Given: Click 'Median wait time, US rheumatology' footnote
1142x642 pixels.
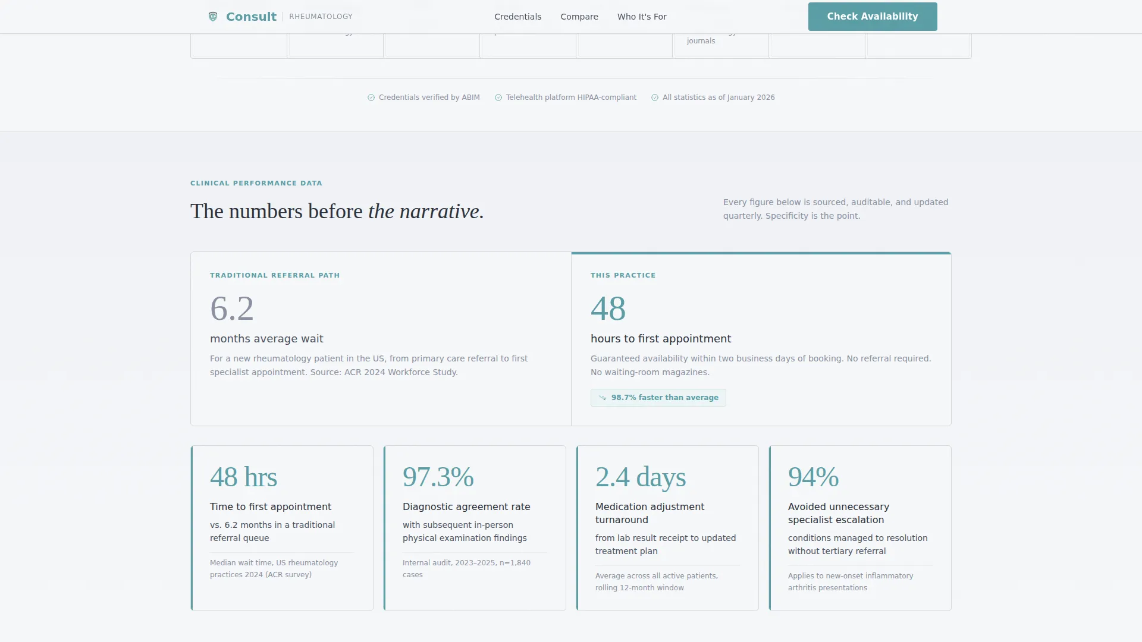Looking at the screenshot, I should tap(274, 569).
